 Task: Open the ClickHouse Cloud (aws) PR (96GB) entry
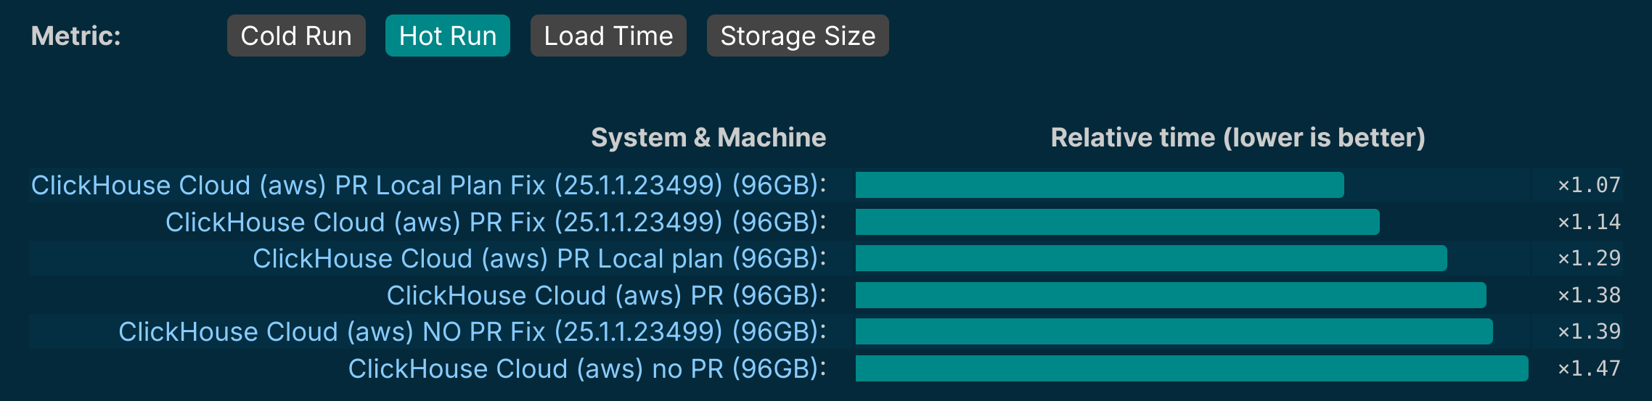point(606,295)
